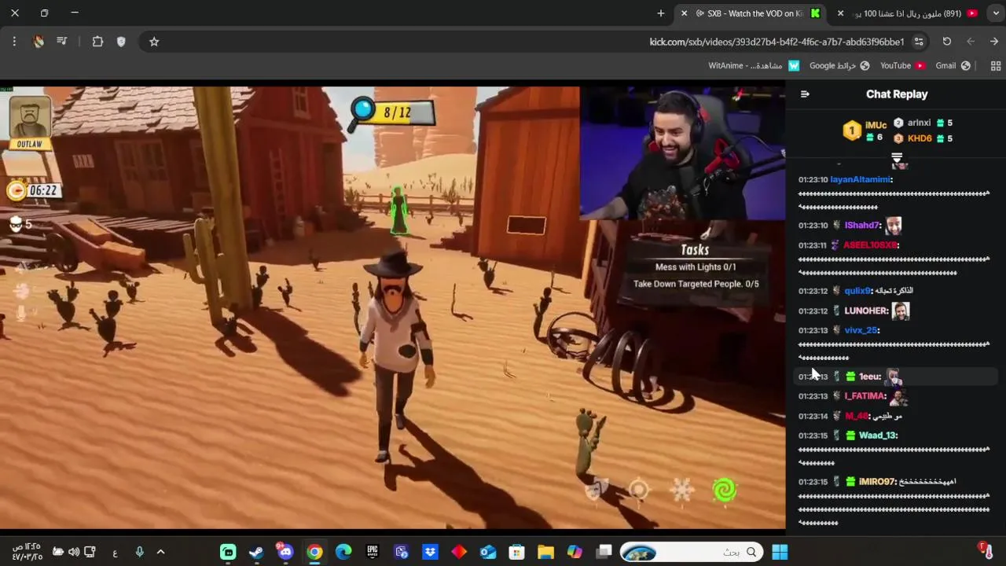Close the SXB Kick VOD tab
This screenshot has height=566, width=1006.
click(684, 13)
